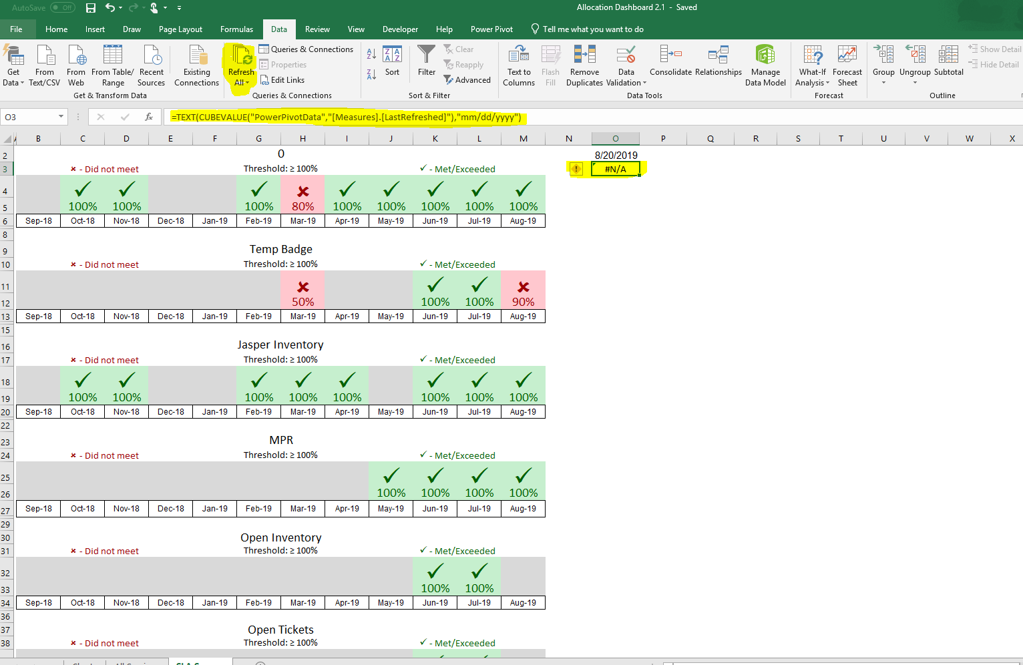The height and width of the screenshot is (665, 1023).
Task: Click Tell me what you want to do
Action: coord(587,29)
